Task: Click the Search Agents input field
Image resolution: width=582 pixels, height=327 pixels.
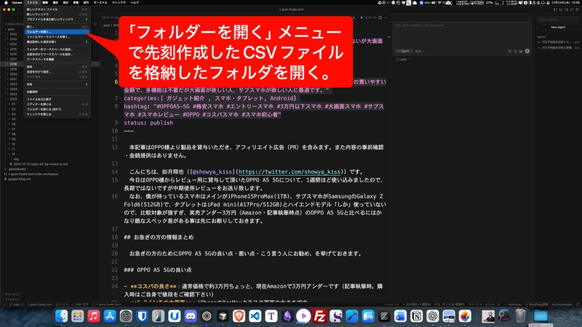Action: pos(558,20)
